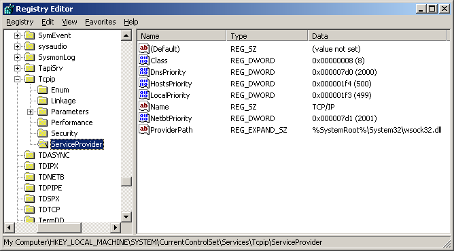Select the ServiceProvider key label
This screenshot has width=454, height=251.
coord(77,144)
